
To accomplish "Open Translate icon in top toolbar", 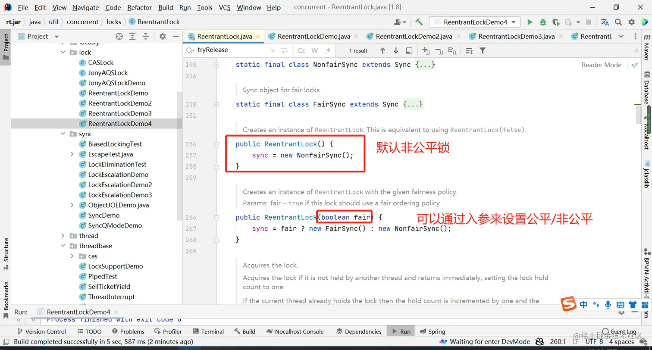I will pyautogui.click(x=605, y=22).
